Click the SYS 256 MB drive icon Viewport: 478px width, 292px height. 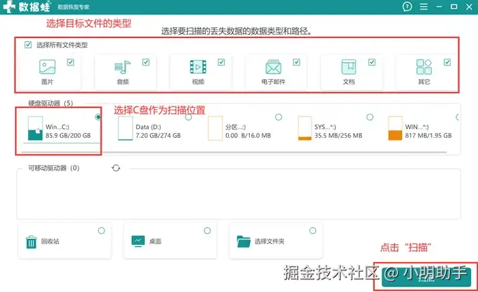point(305,128)
